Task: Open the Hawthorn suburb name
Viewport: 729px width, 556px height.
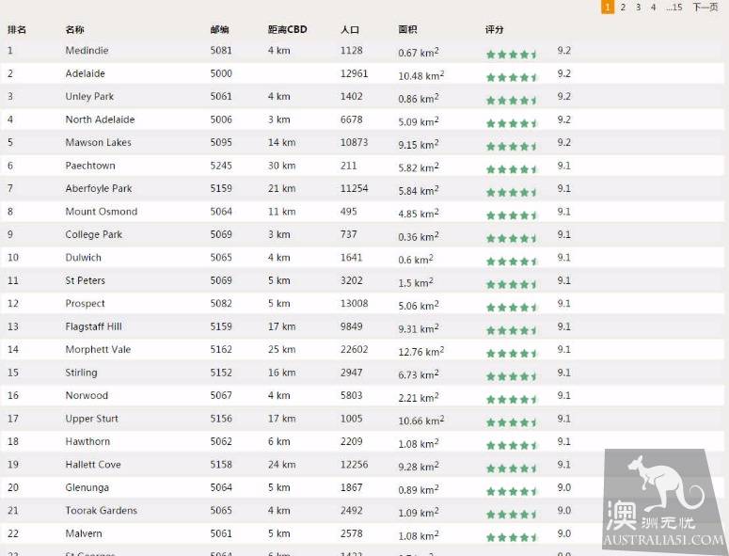Action: pyautogui.click(x=87, y=441)
